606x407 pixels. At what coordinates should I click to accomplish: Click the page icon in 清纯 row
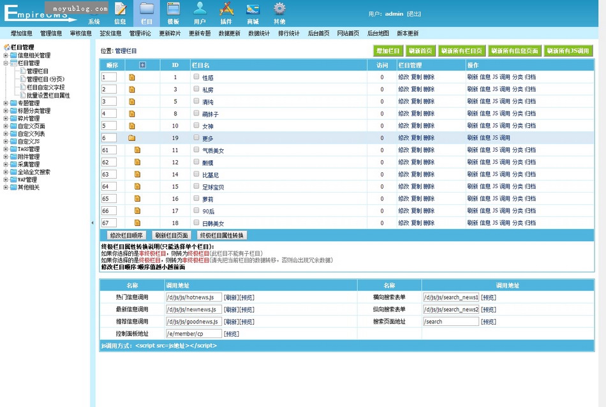coord(132,101)
